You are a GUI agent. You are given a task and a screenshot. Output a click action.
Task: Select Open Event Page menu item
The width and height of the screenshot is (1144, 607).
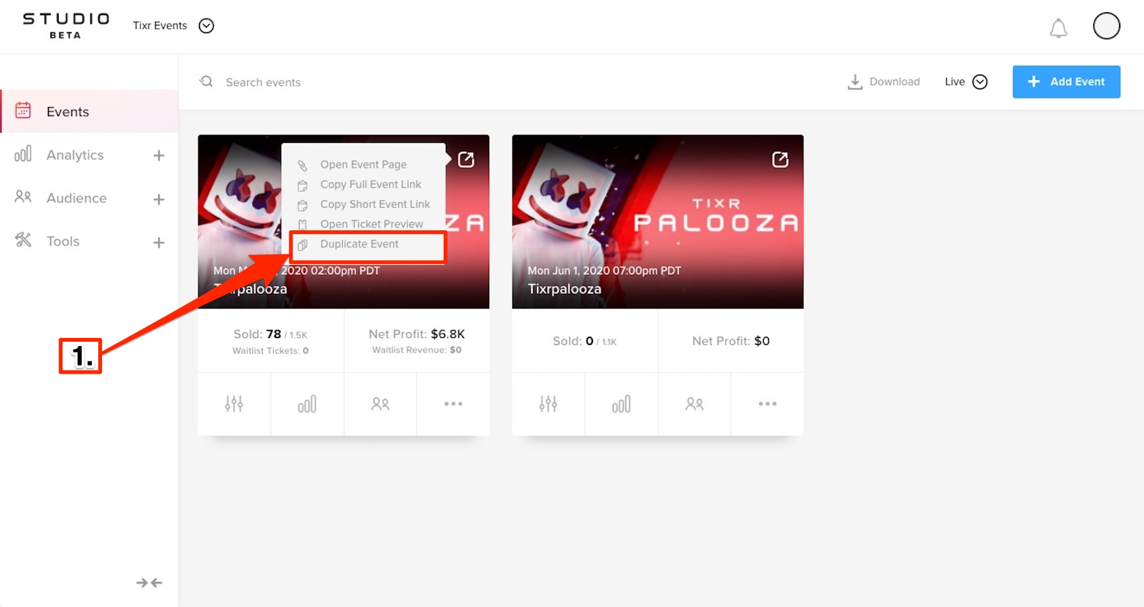(x=363, y=165)
